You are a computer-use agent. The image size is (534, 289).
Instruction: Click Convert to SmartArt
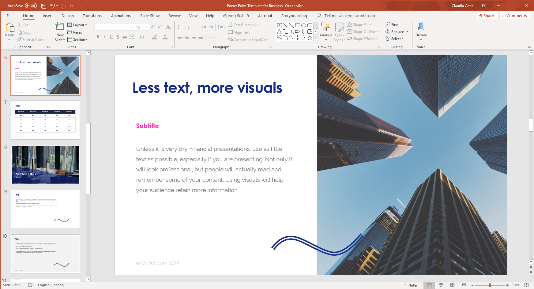coord(248,40)
